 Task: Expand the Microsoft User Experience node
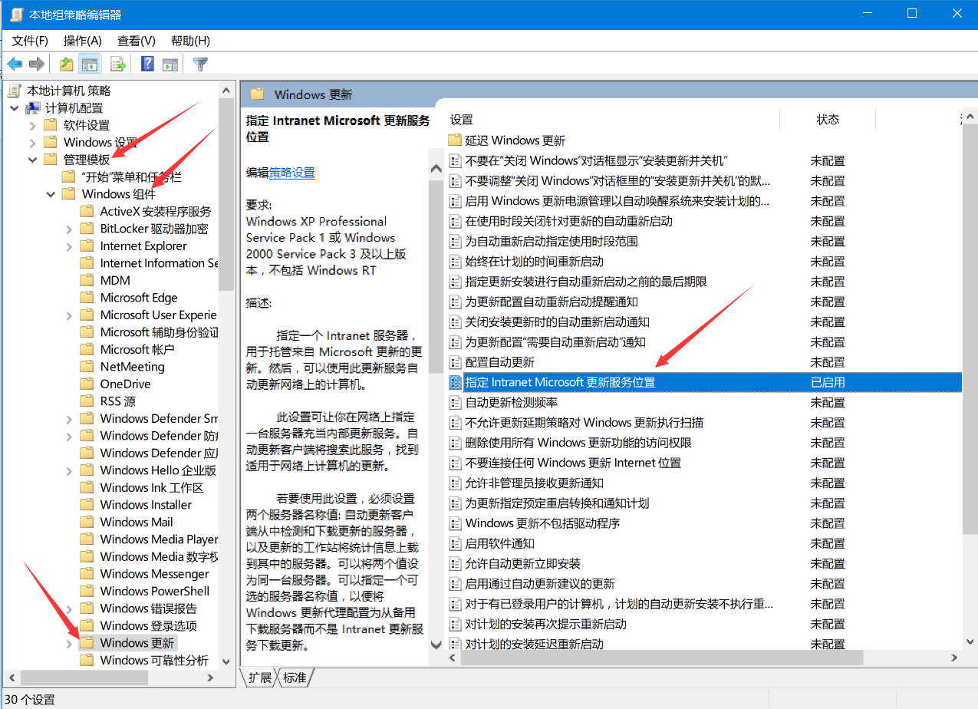69,315
